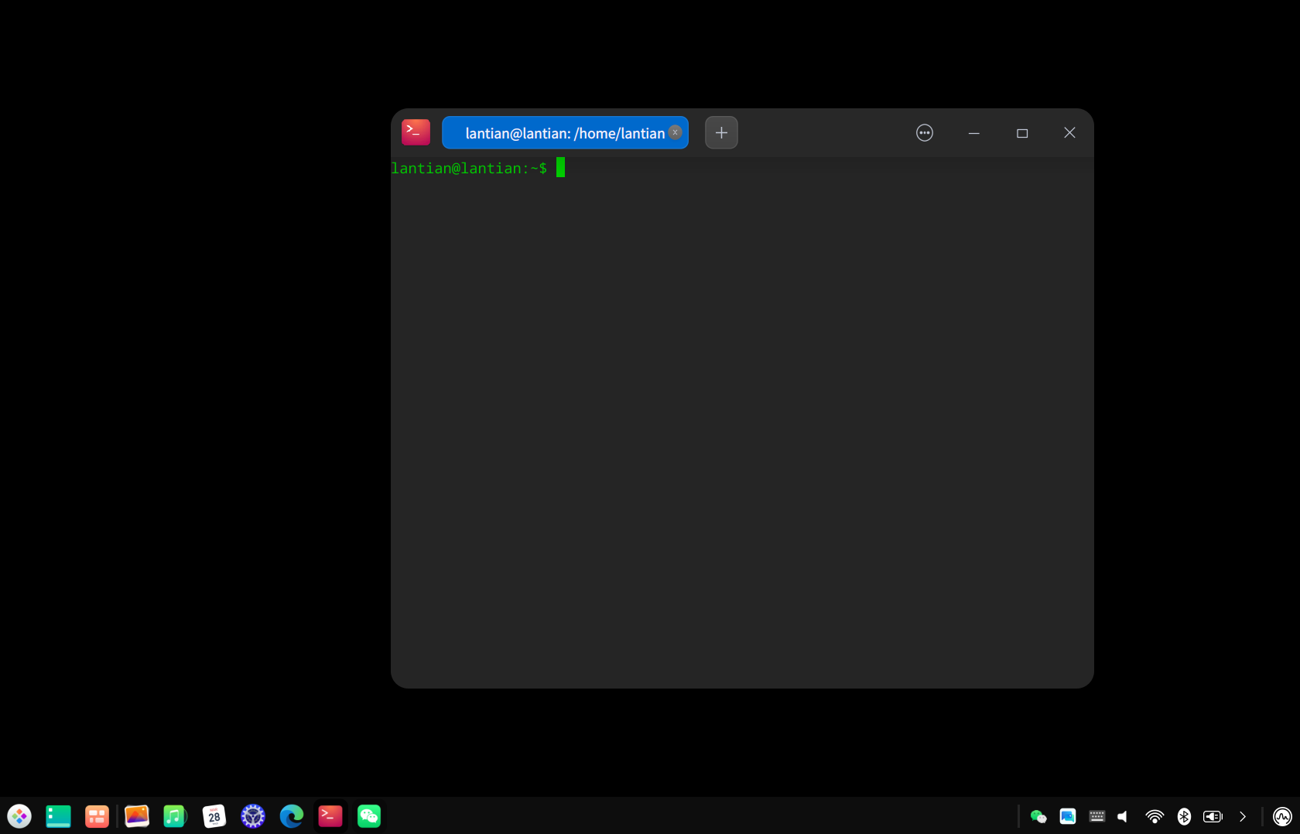The height and width of the screenshot is (834, 1300).
Task: Click the Terminal icon in the dock
Action: [330, 816]
